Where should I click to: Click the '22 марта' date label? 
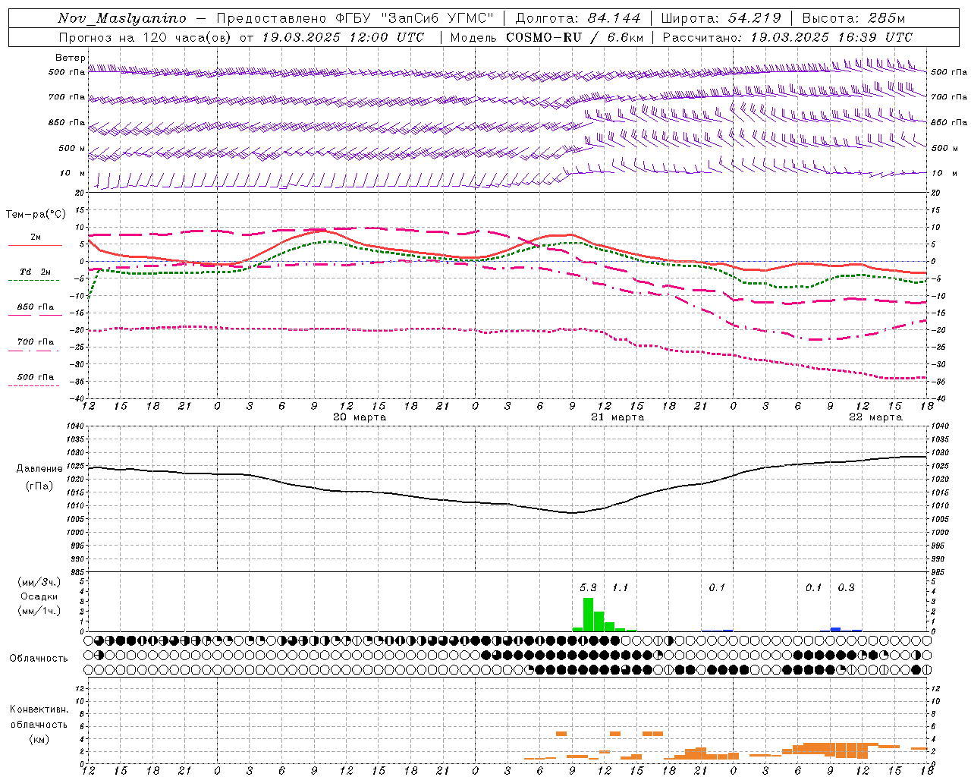tap(875, 417)
